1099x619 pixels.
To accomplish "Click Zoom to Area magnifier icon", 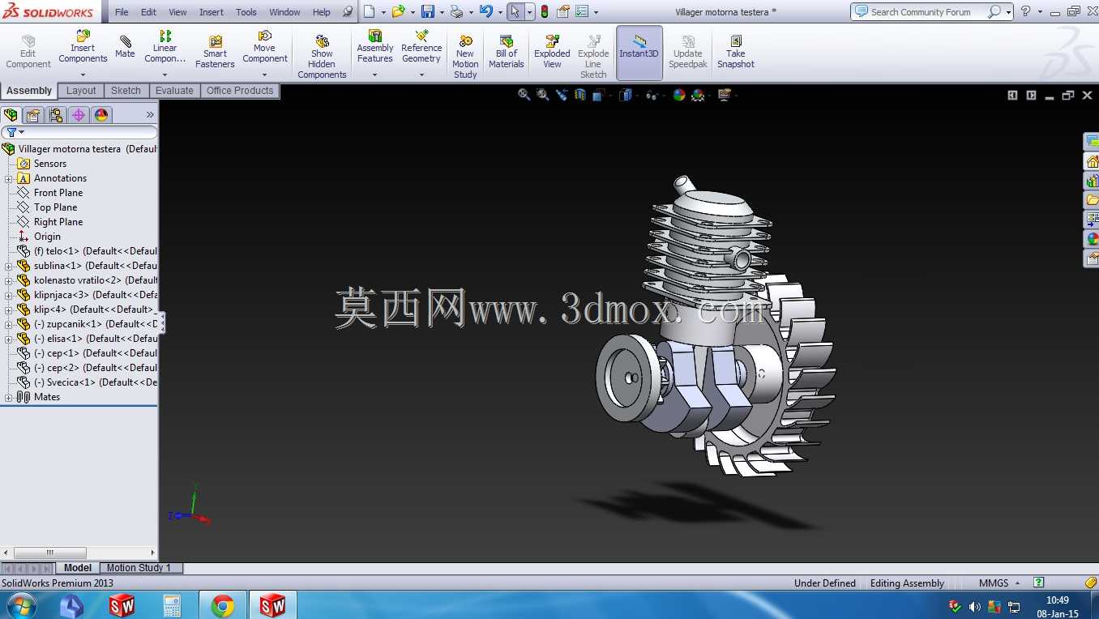I will coord(543,95).
